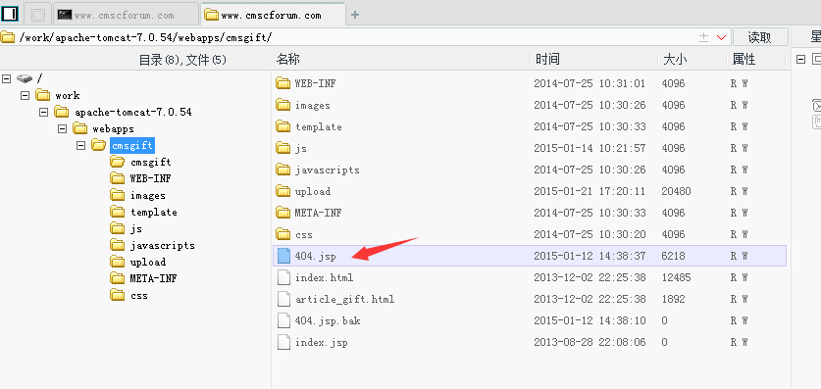Click the 读取 button
This screenshot has width=821, height=389.
coord(760,37)
